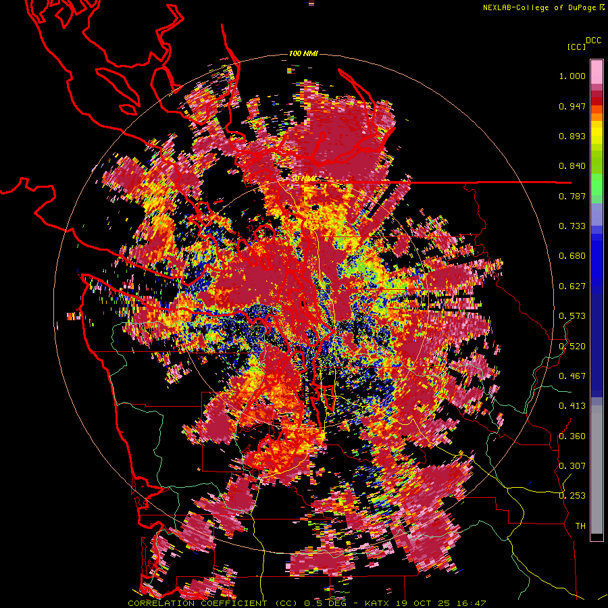
Task: Click the 0.840 color scale value
Action: point(572,166)
